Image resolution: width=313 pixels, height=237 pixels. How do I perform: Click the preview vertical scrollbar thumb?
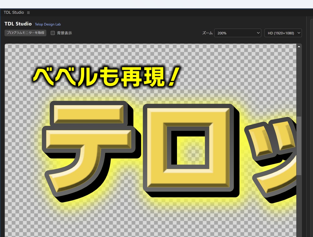point(299,146)
